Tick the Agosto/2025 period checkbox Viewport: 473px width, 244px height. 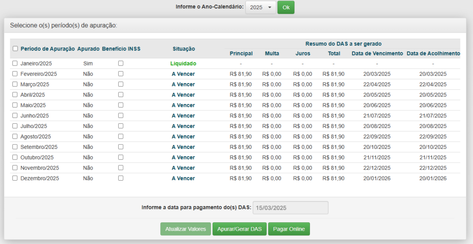[15, 136]
